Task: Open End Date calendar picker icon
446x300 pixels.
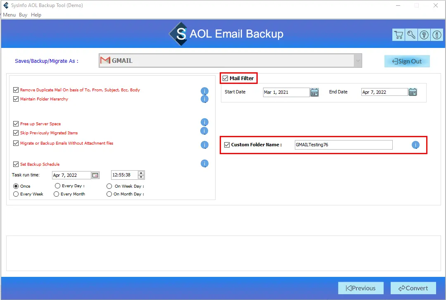Action: point(413,92)
